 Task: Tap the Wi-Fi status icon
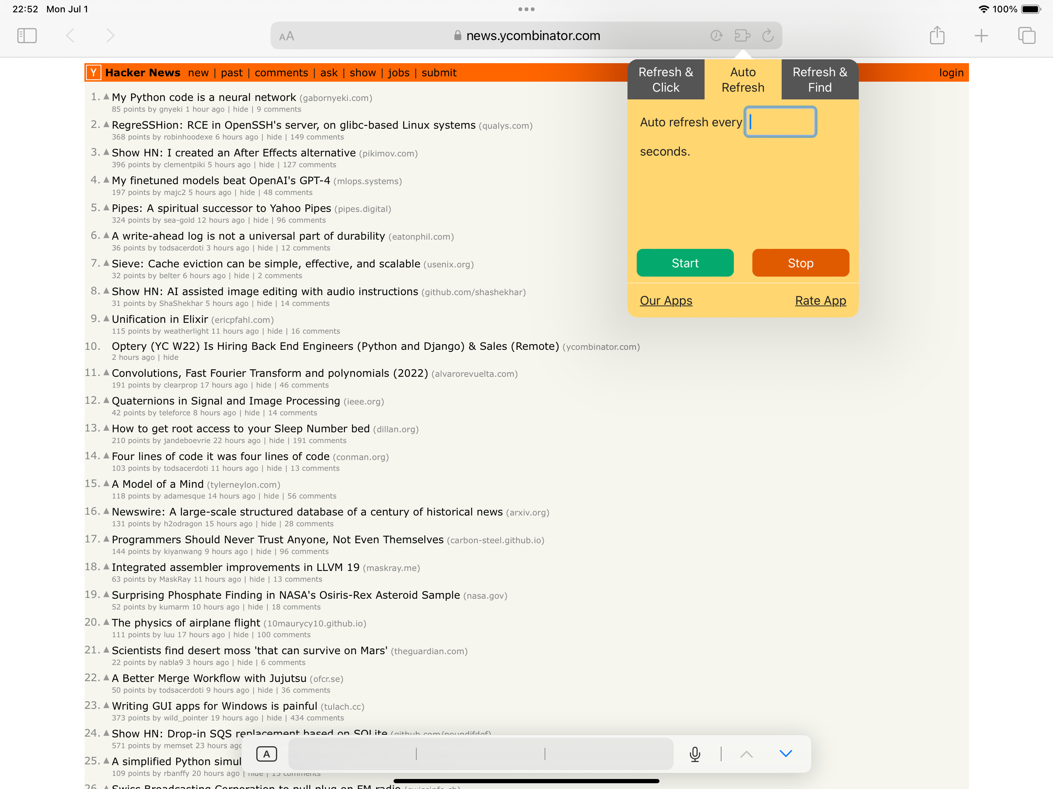984,9
